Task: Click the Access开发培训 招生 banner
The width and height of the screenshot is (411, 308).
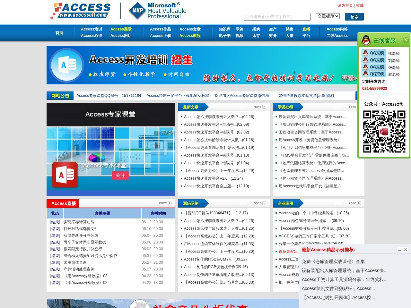Action: point(202,65)
